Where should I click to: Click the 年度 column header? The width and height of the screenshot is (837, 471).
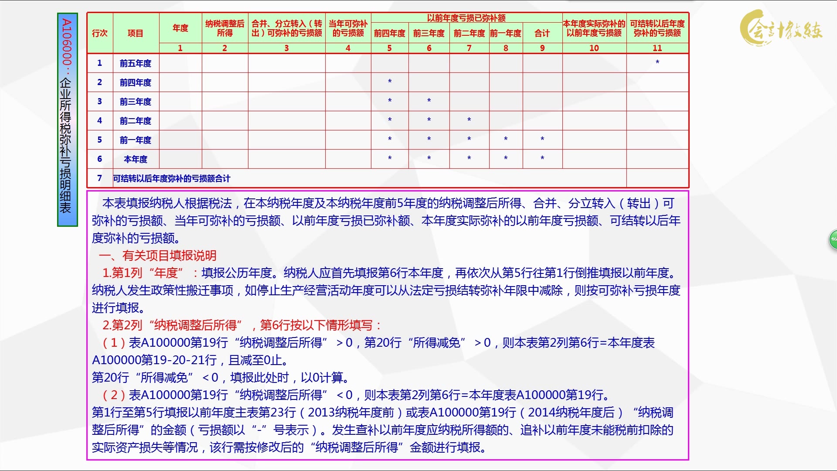click(x=180, y=28)
